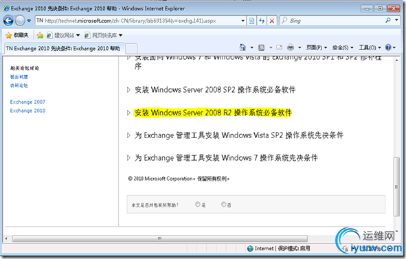Image resolution: width=406 pixels, height=259 pixels.
Task: Refresh the page with the refresh icon
Action: pyautogui.click(x=262, y=21)
